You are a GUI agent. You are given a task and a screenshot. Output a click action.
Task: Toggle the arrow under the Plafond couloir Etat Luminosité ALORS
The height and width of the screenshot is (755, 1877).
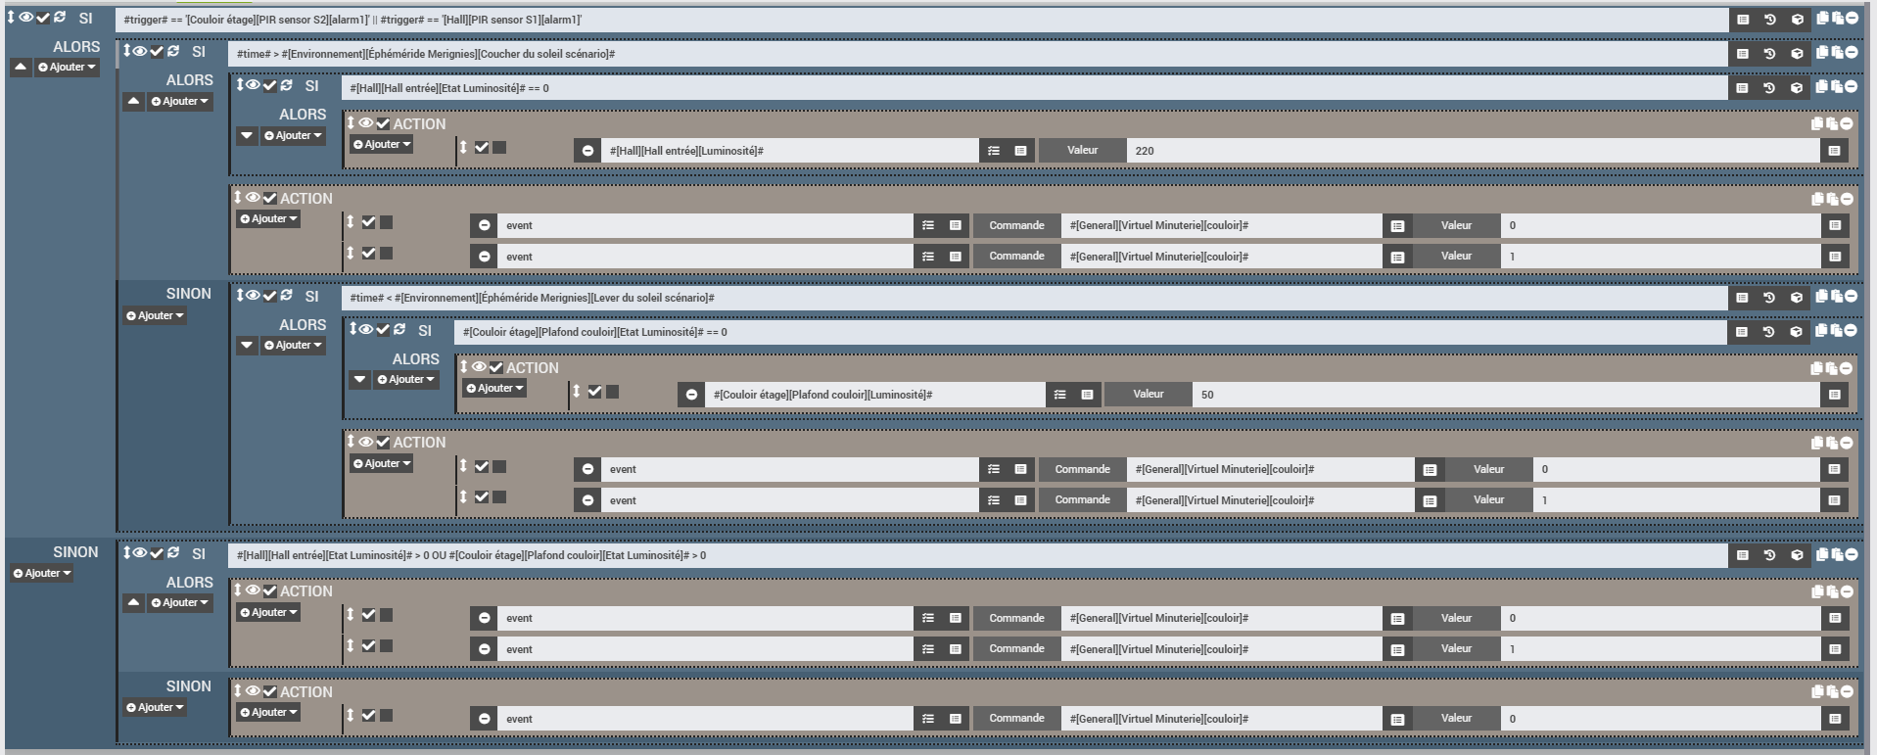[360, 380]
